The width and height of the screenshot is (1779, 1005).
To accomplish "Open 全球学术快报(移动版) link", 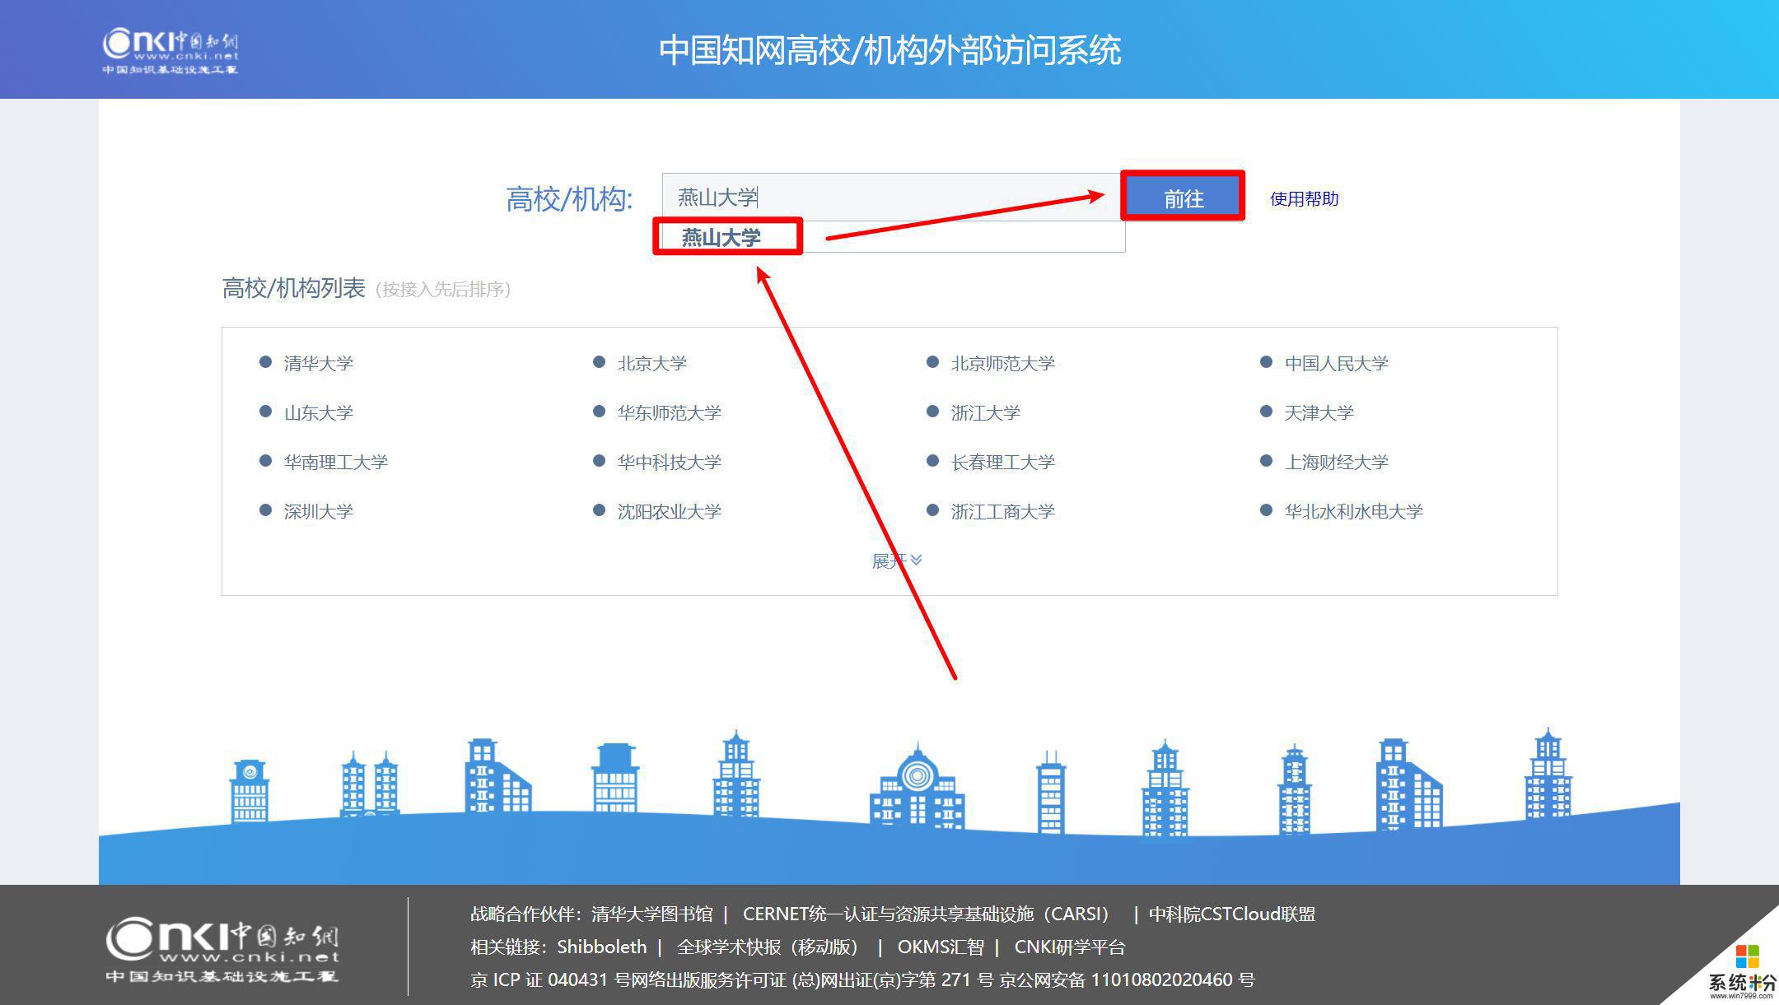I will (x=769, y=947).
